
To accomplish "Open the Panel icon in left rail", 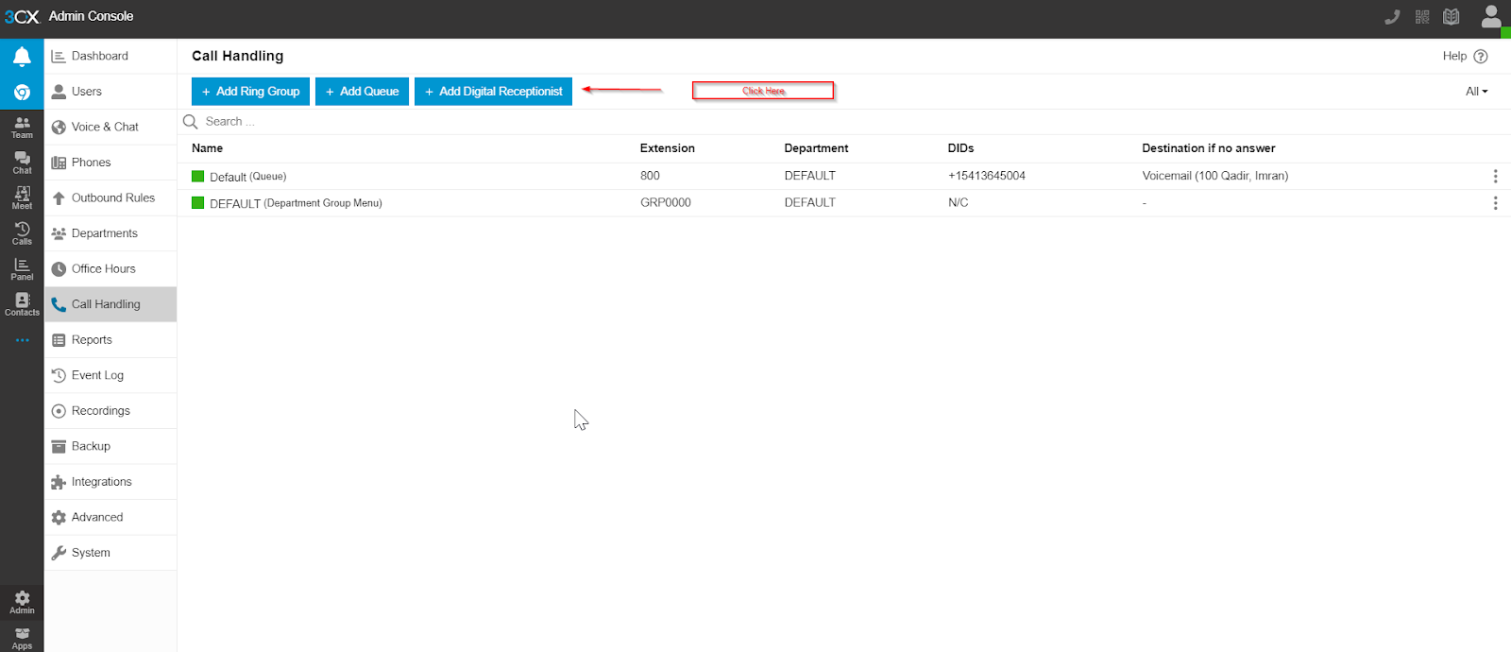I will (22, 269).
